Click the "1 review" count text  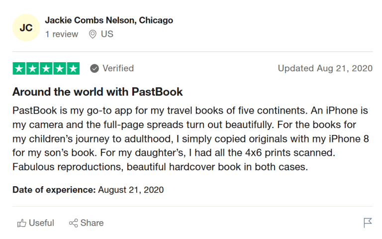click(61, 34)
